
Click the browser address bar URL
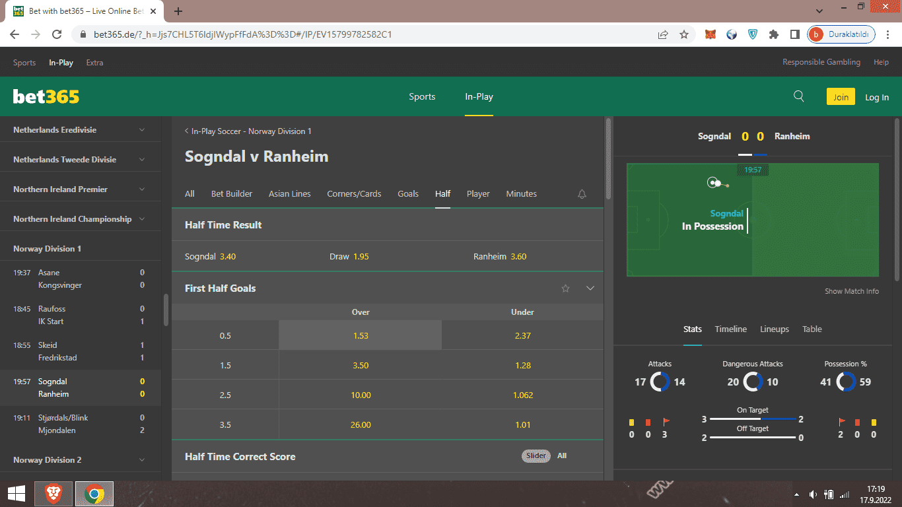243,34
